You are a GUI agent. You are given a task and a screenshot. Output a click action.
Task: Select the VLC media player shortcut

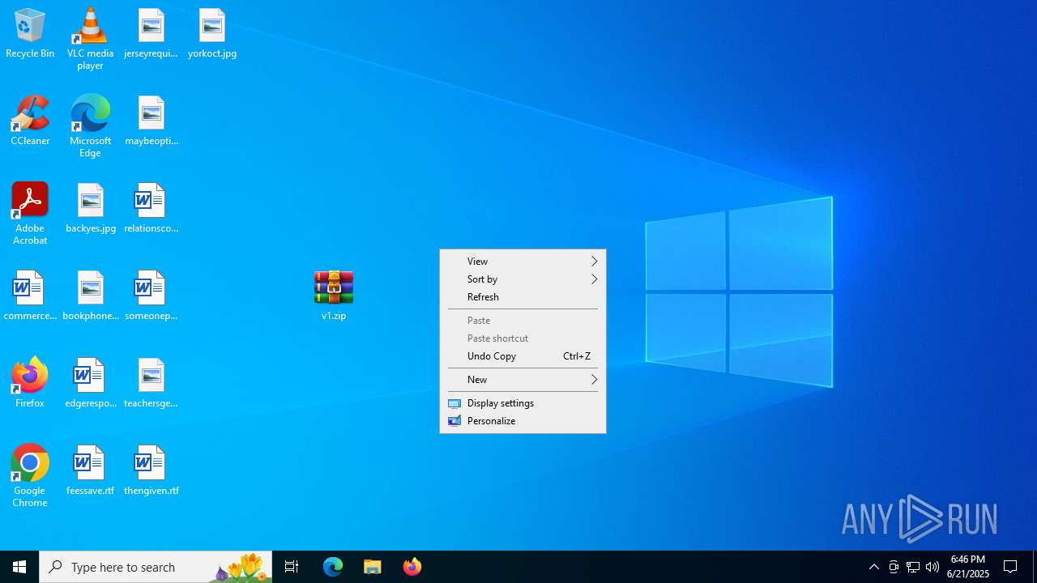(90, 39)
